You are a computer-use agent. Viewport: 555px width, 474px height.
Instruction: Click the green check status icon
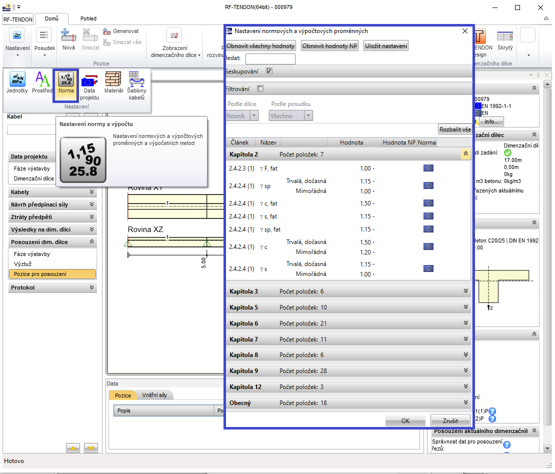[507, 152]
